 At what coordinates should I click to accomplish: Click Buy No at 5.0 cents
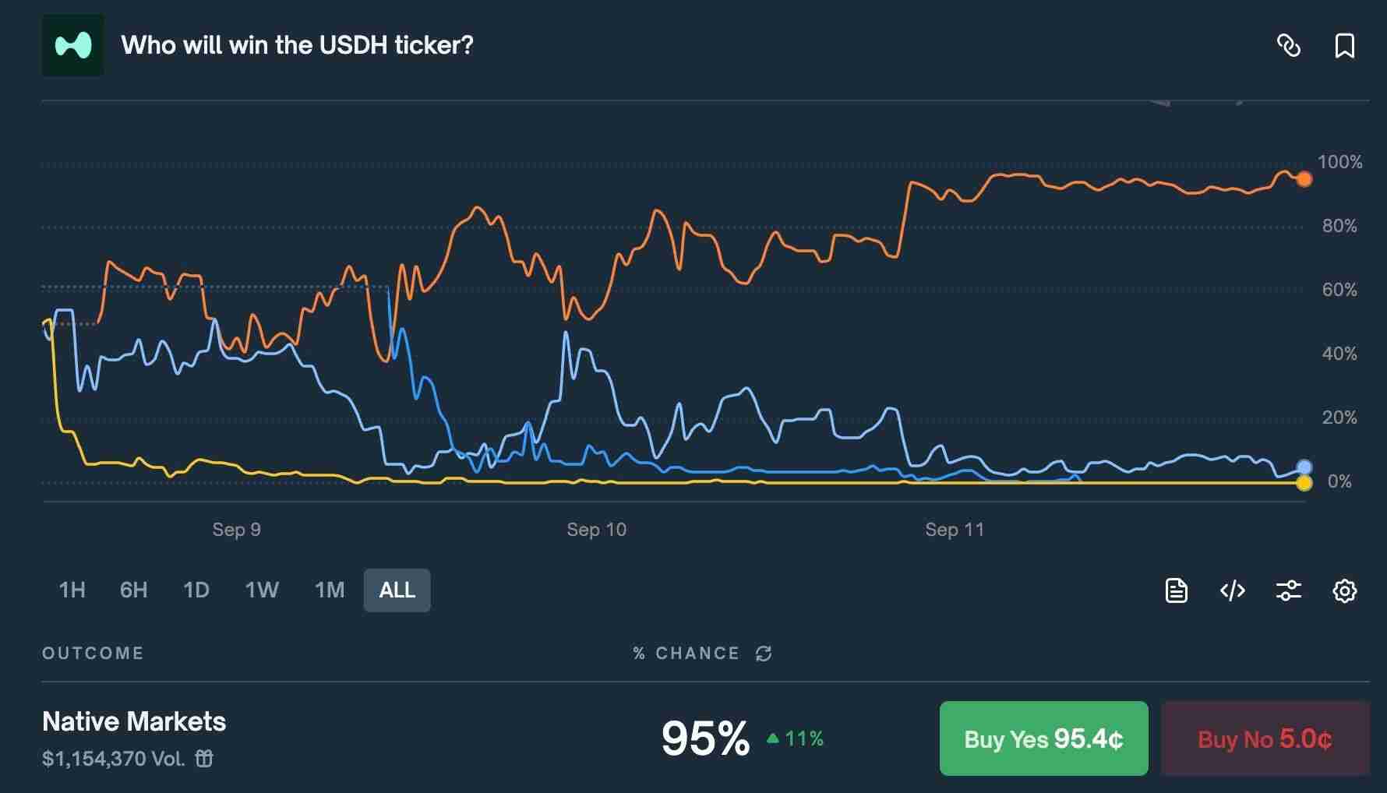1264,738
